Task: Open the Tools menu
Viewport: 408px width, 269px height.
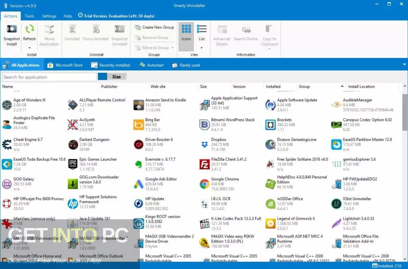Action: coord(29,16)
